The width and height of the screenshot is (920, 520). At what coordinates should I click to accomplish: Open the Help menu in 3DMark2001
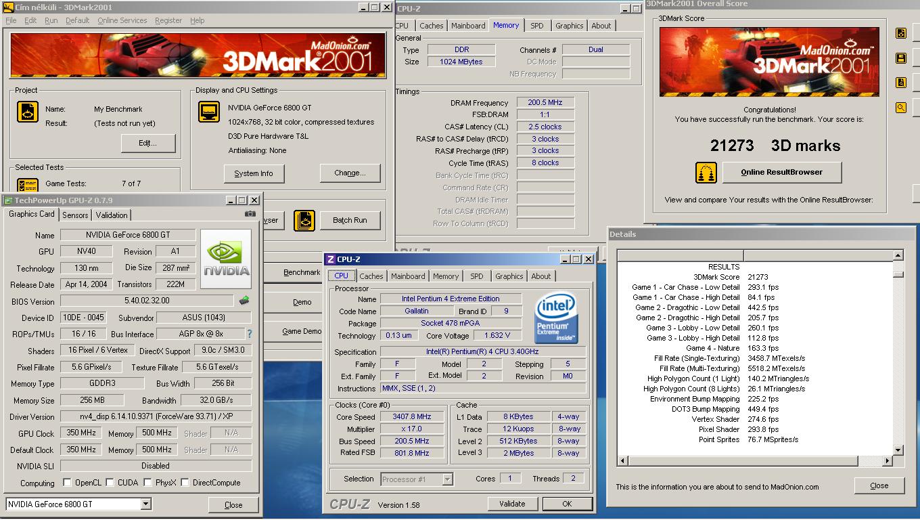[x=197, y=20]
